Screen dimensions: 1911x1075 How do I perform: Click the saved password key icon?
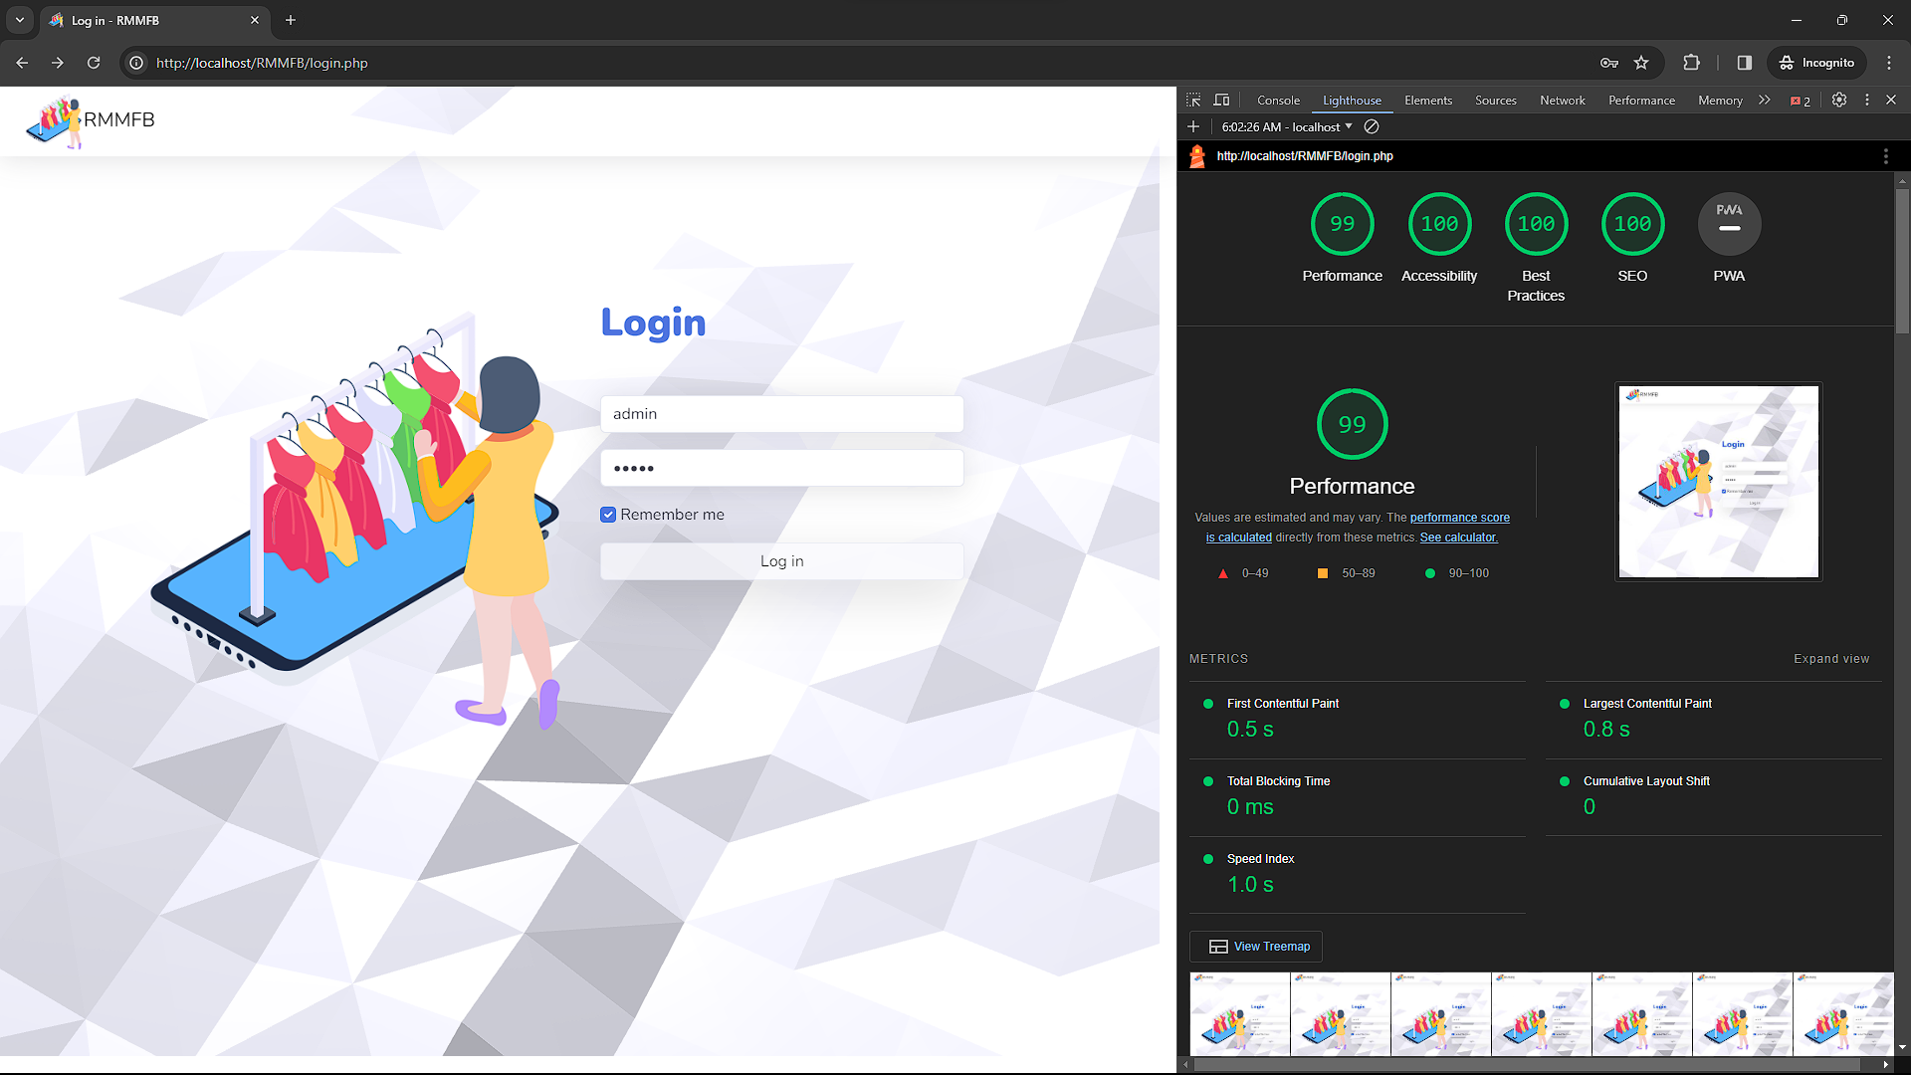coord(1609,63)
